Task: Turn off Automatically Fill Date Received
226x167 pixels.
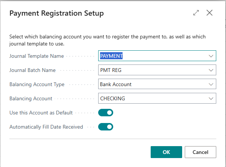Action: (106, 127)
